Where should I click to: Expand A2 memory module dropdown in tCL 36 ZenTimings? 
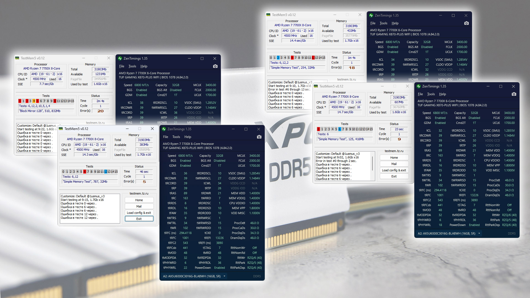point(224,276)
